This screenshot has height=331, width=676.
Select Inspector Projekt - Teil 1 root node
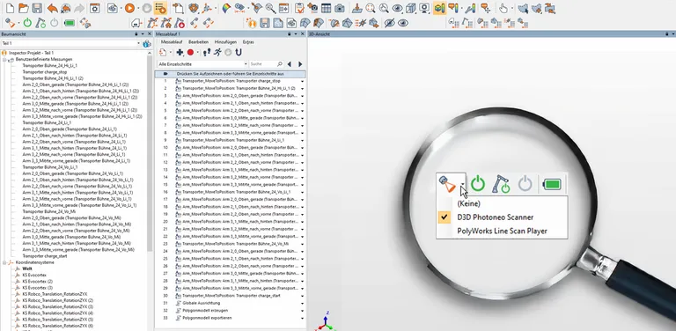tap(31, 53)
